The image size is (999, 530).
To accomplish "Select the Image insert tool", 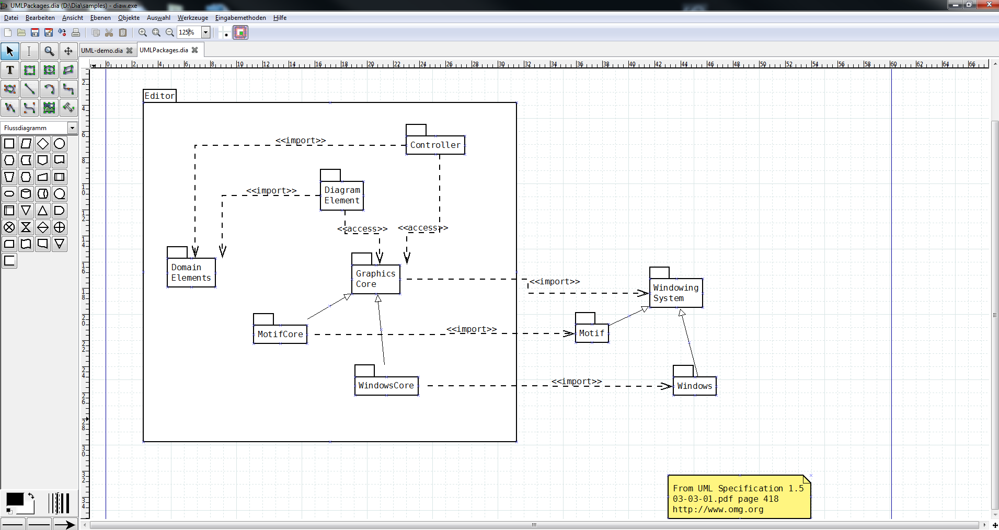I will 49,108.
